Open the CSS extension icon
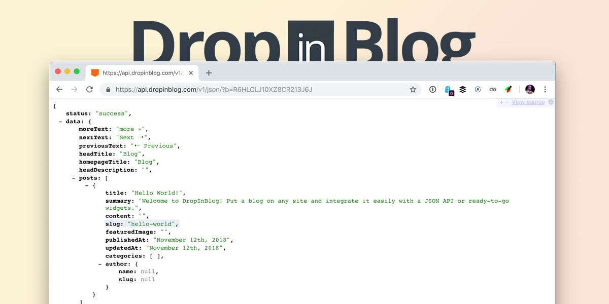 tap(493, 89)
